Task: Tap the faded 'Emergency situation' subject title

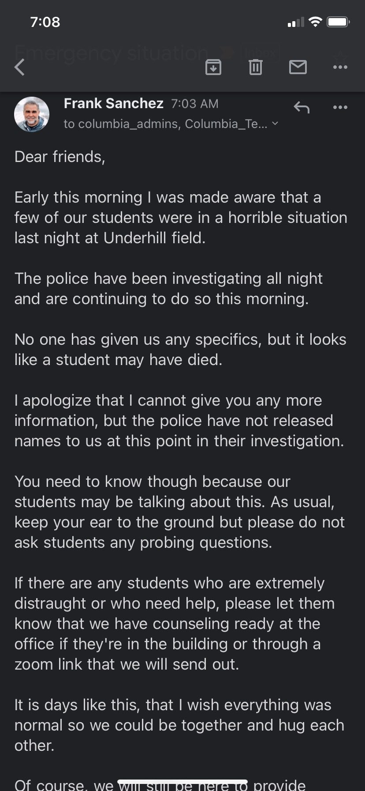Action: pyautogui.click(x=112, y=53)
